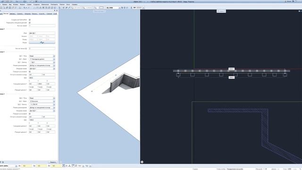Click the fourth snap icon in bottom toolbar

(73, 166)
